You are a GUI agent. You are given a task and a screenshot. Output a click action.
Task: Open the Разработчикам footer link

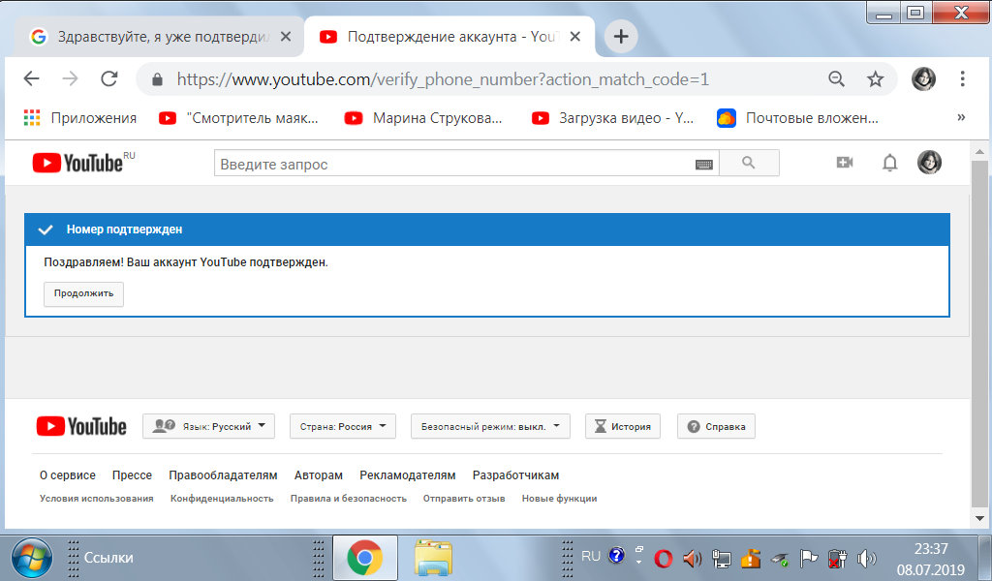pos(515,474)
